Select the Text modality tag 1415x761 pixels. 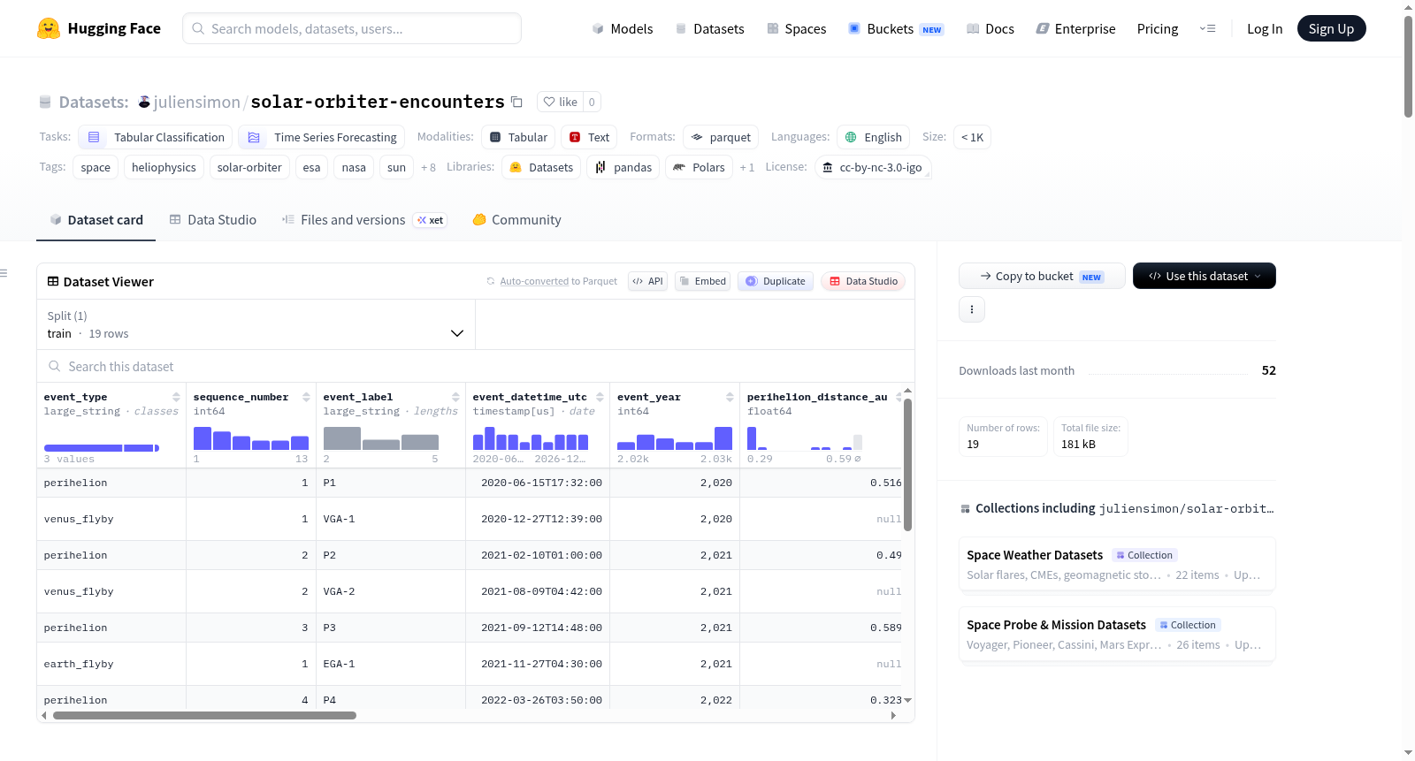(x=589, y=137)
